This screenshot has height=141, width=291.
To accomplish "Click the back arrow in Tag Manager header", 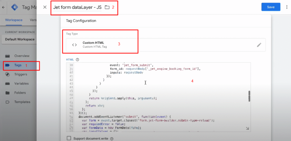I will 3,7.
